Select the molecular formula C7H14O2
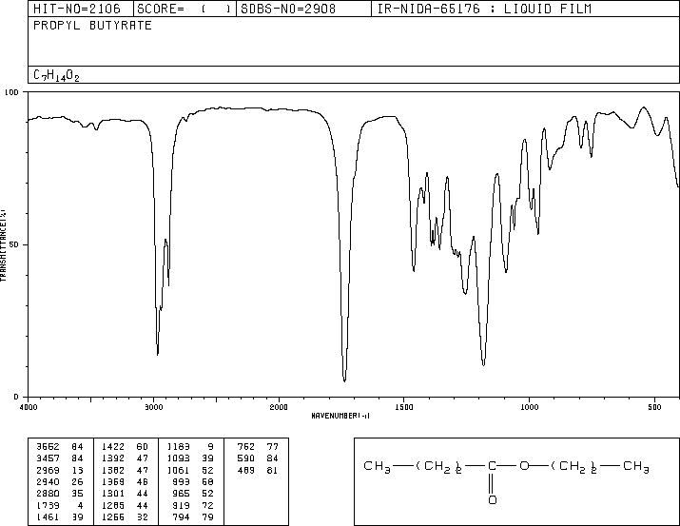Viewport: 680px width, 526px height. click(x=56, y=75)
